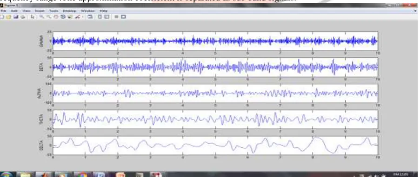Click inside the THETA signal plot
The image size is (420, 177).
click(215, 119)
